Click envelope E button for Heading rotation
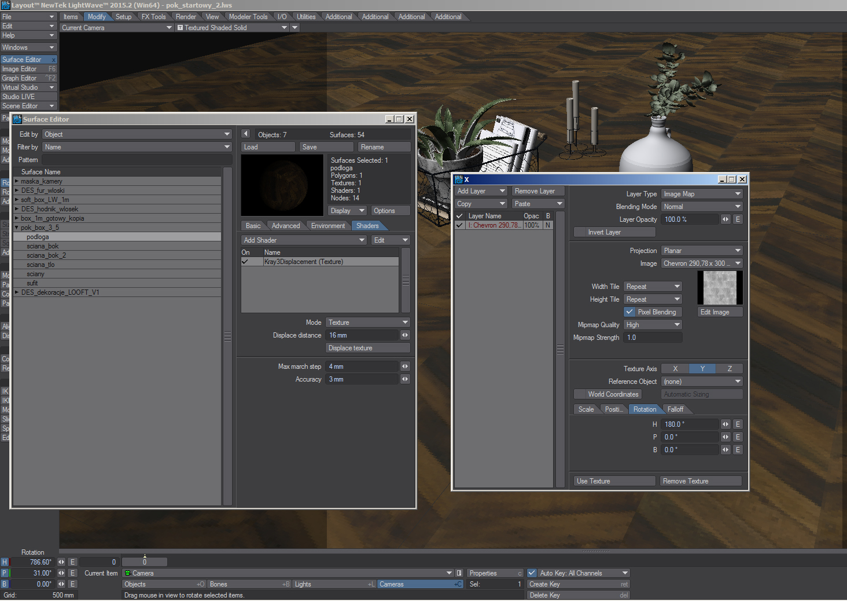Screen dimensions: 847x601 pyautogui.click(x=738, y=424)
